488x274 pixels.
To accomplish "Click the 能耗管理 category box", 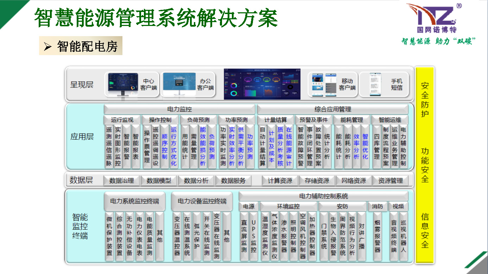I will [x=351, y=120].
